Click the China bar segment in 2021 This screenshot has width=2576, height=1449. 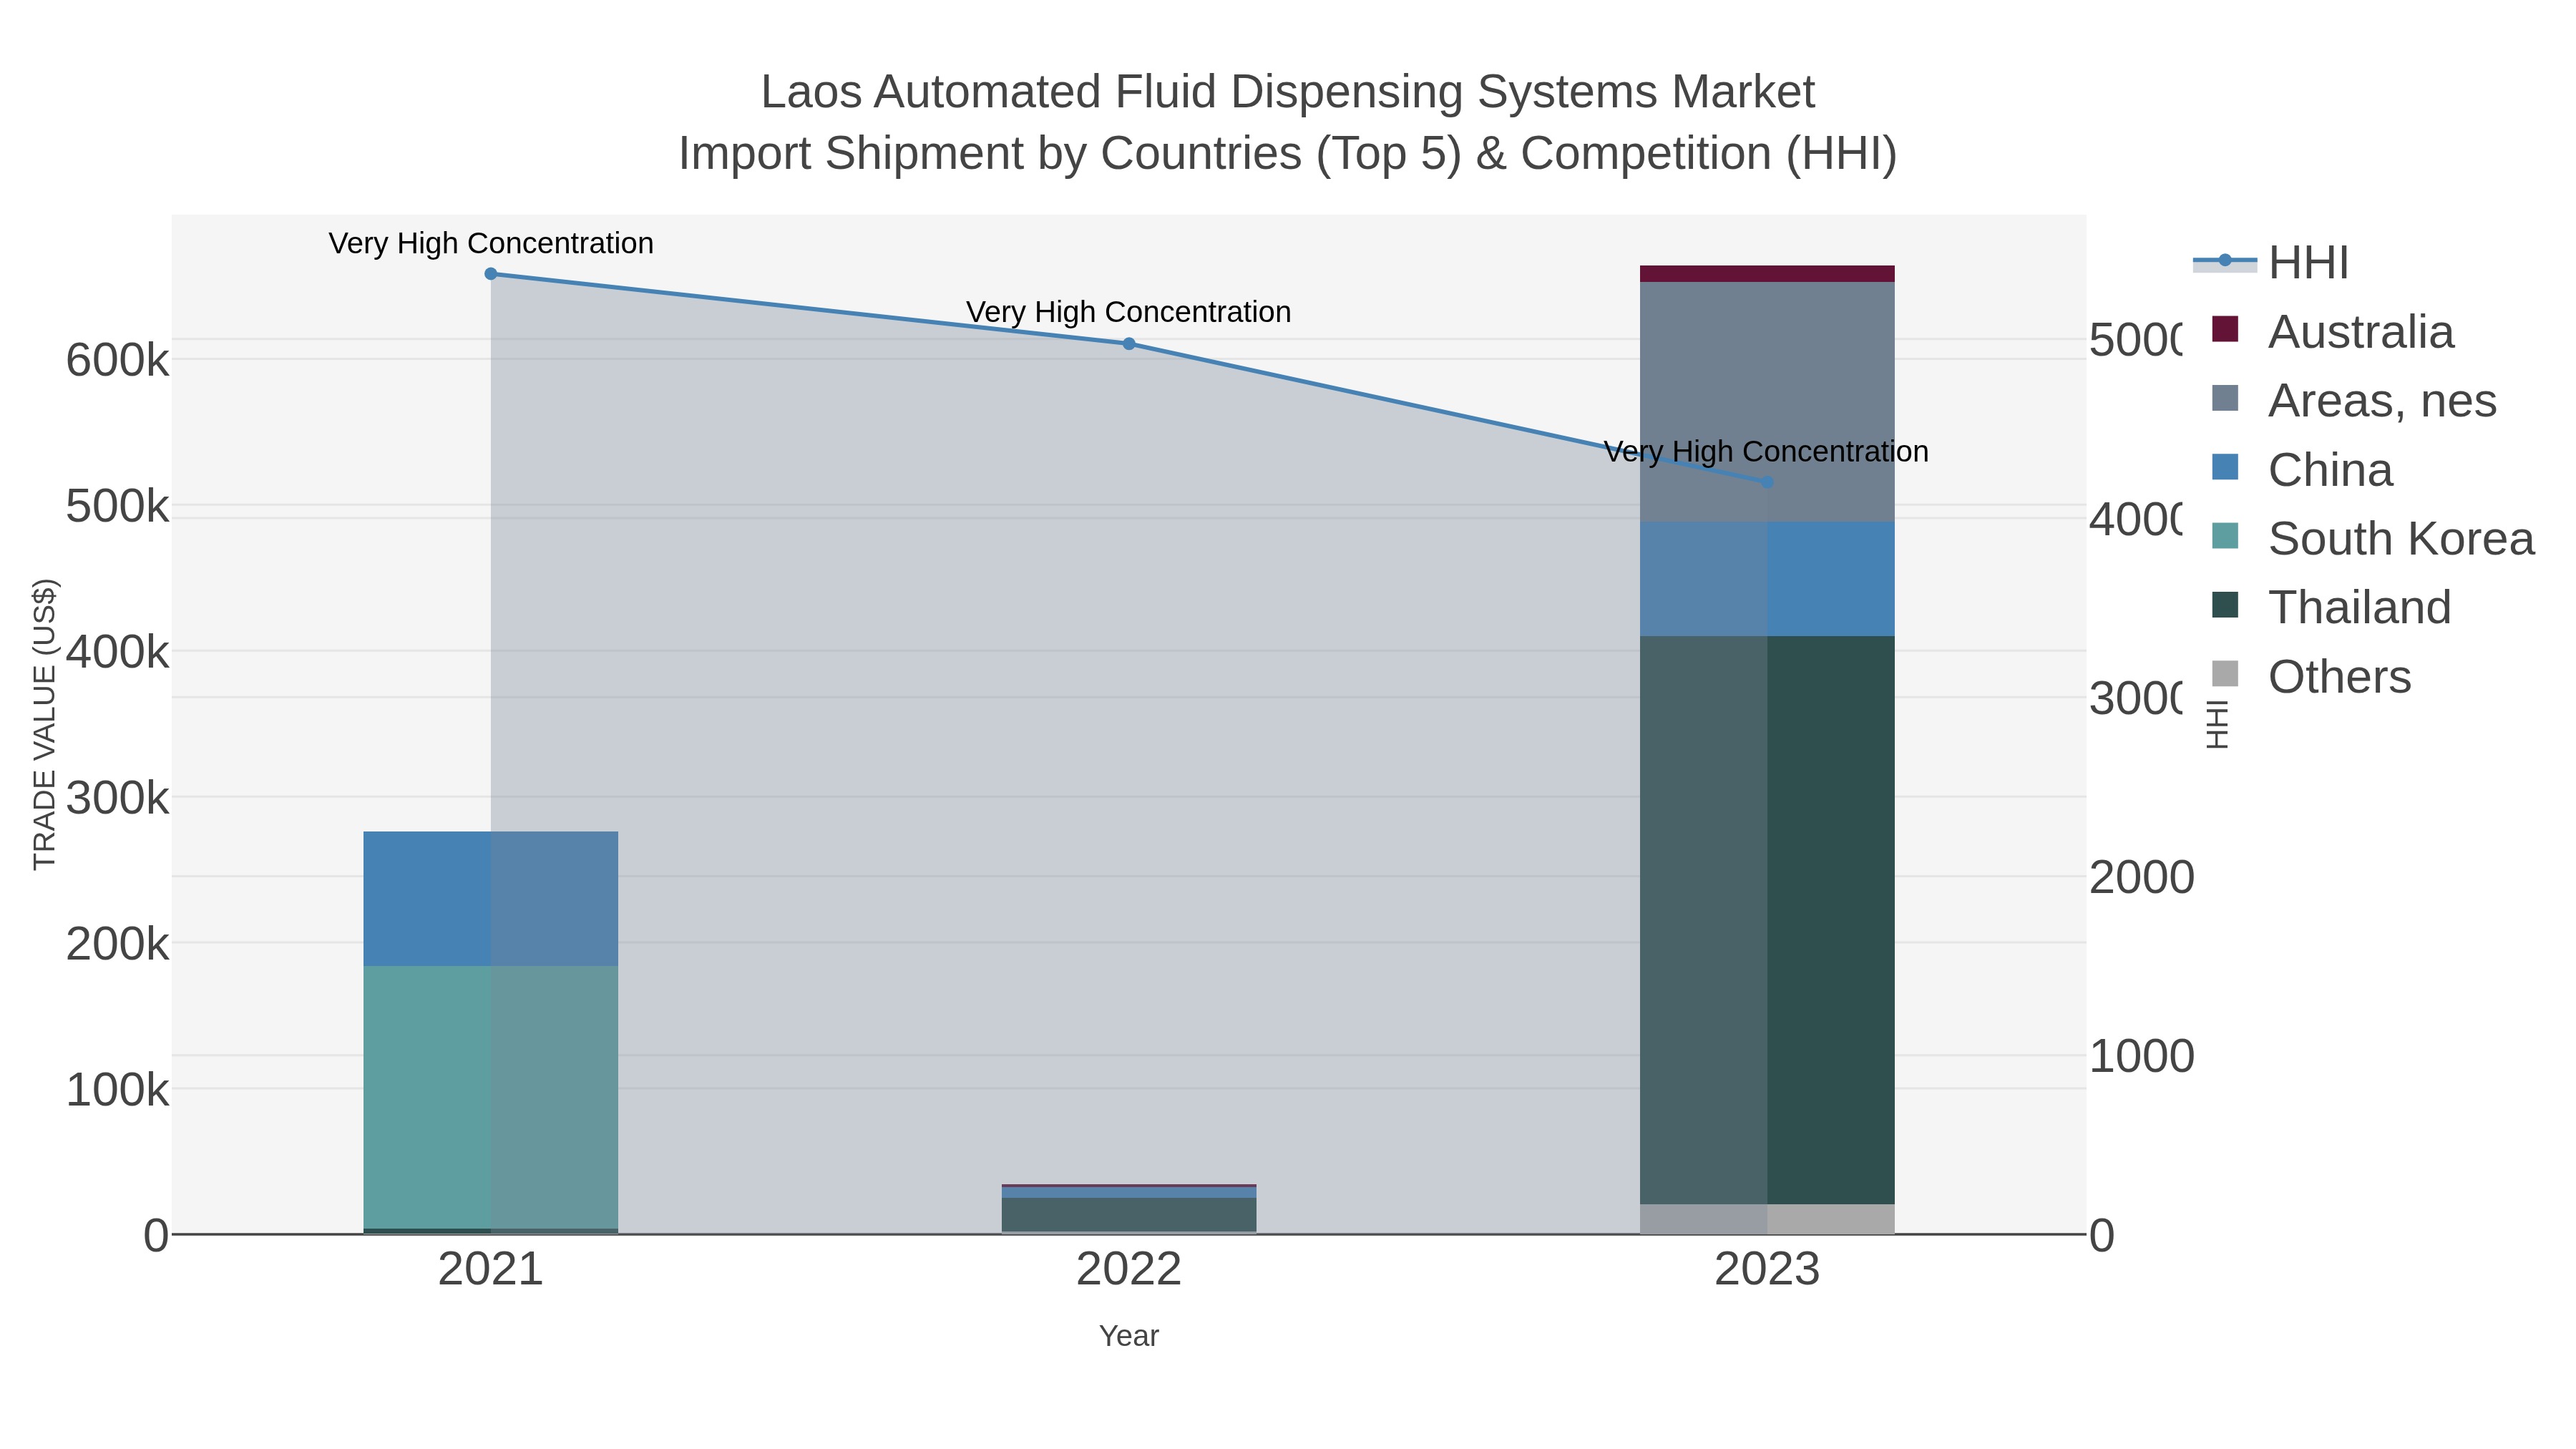pos(491,899)
